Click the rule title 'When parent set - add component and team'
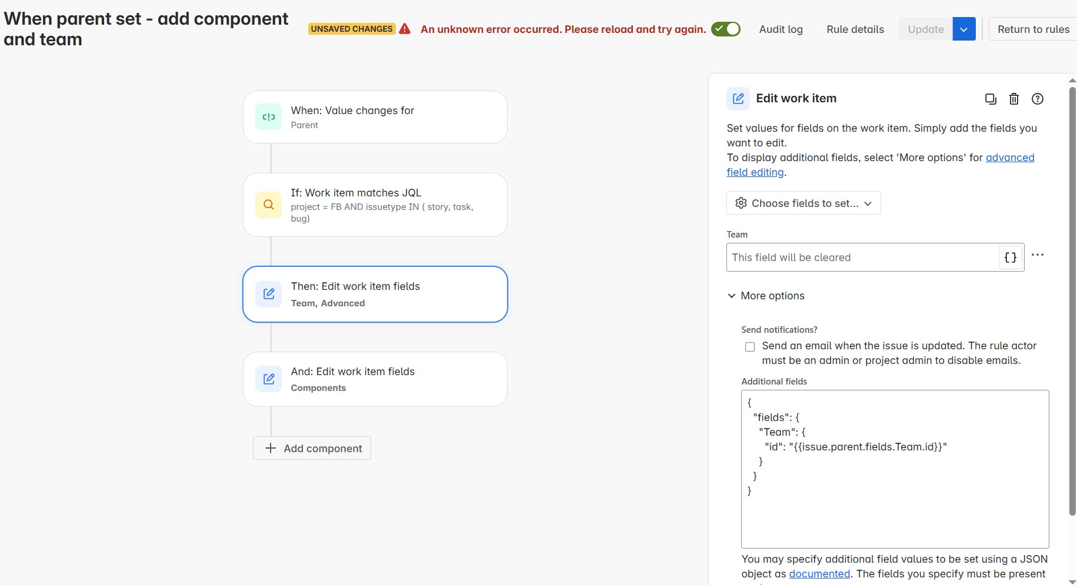Image resolution: width=1077 pixels, height=585 pixels. pyautogui.click(x=146, y=29)
